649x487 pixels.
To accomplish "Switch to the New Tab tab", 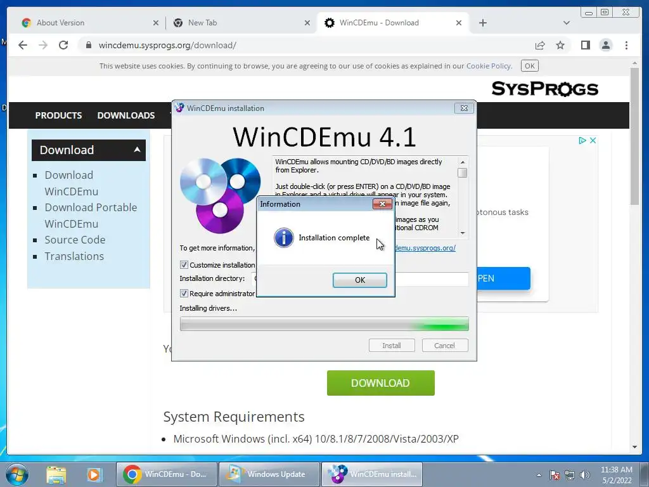I will [x=202, y=23].
